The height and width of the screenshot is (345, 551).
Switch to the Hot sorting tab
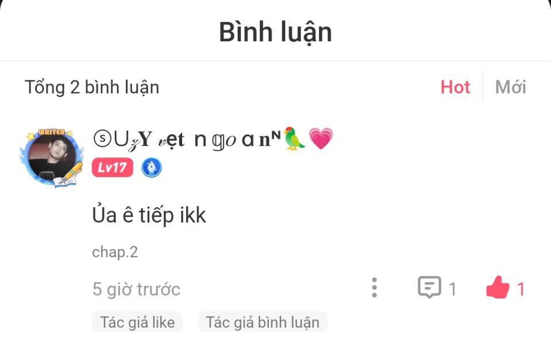tap(455, 87)
